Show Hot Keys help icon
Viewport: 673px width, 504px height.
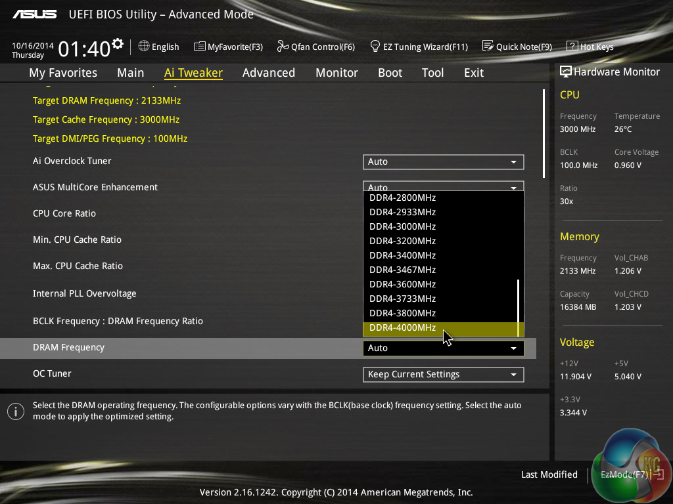point(572,47)
